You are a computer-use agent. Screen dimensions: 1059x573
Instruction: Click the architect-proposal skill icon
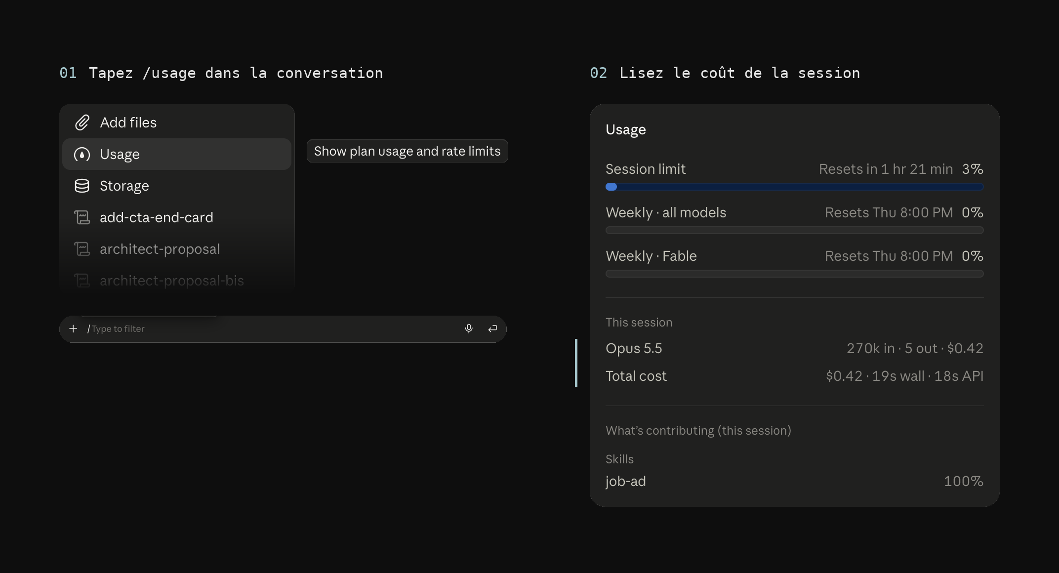(x=82, y=249)
